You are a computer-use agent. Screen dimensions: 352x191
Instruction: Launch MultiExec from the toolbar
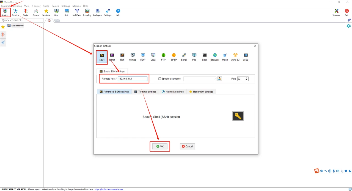(x=77, y=12)
